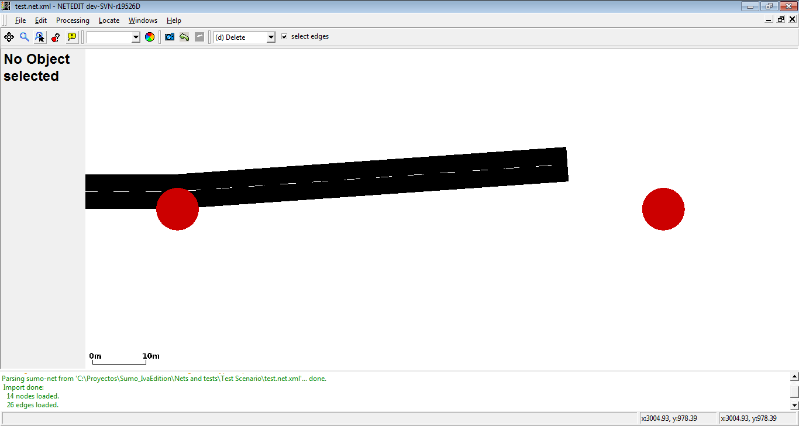Open the Locate menu

tap(109, 20)
